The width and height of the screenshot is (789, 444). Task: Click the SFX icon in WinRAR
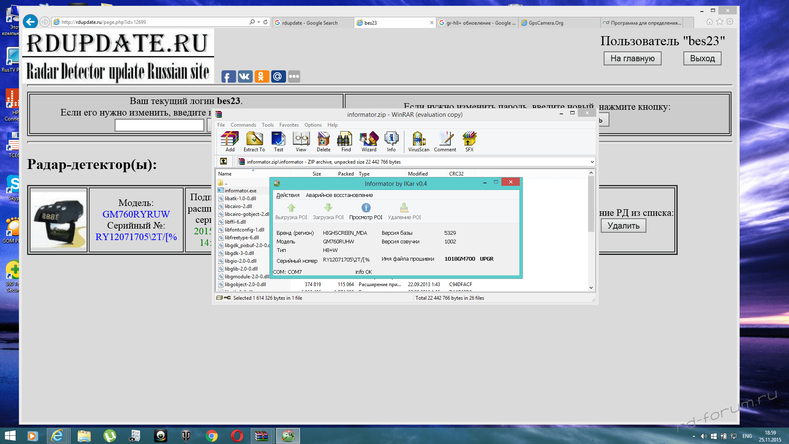tap(469, 142)
